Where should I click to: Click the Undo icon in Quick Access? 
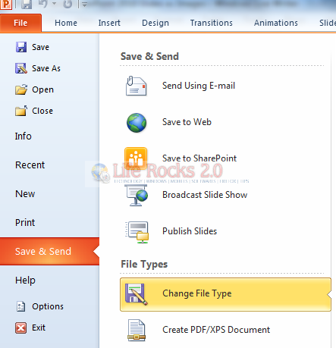coord(43,4)
